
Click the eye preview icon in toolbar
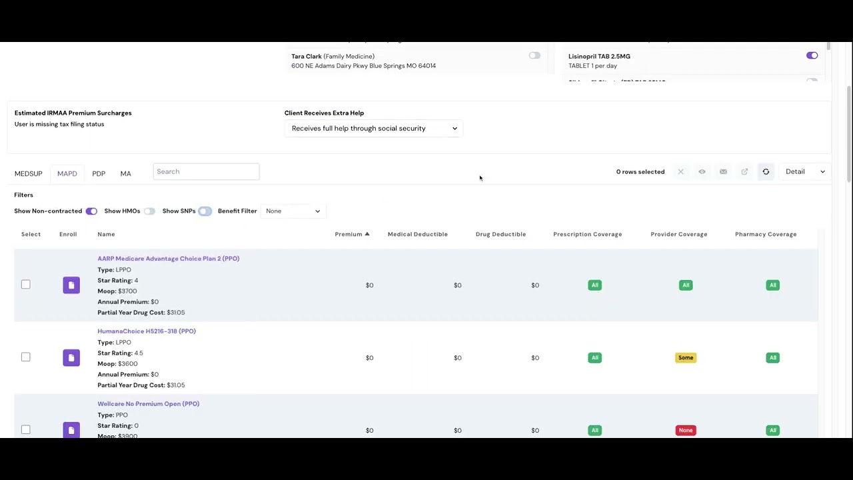(x=702, y=172)
